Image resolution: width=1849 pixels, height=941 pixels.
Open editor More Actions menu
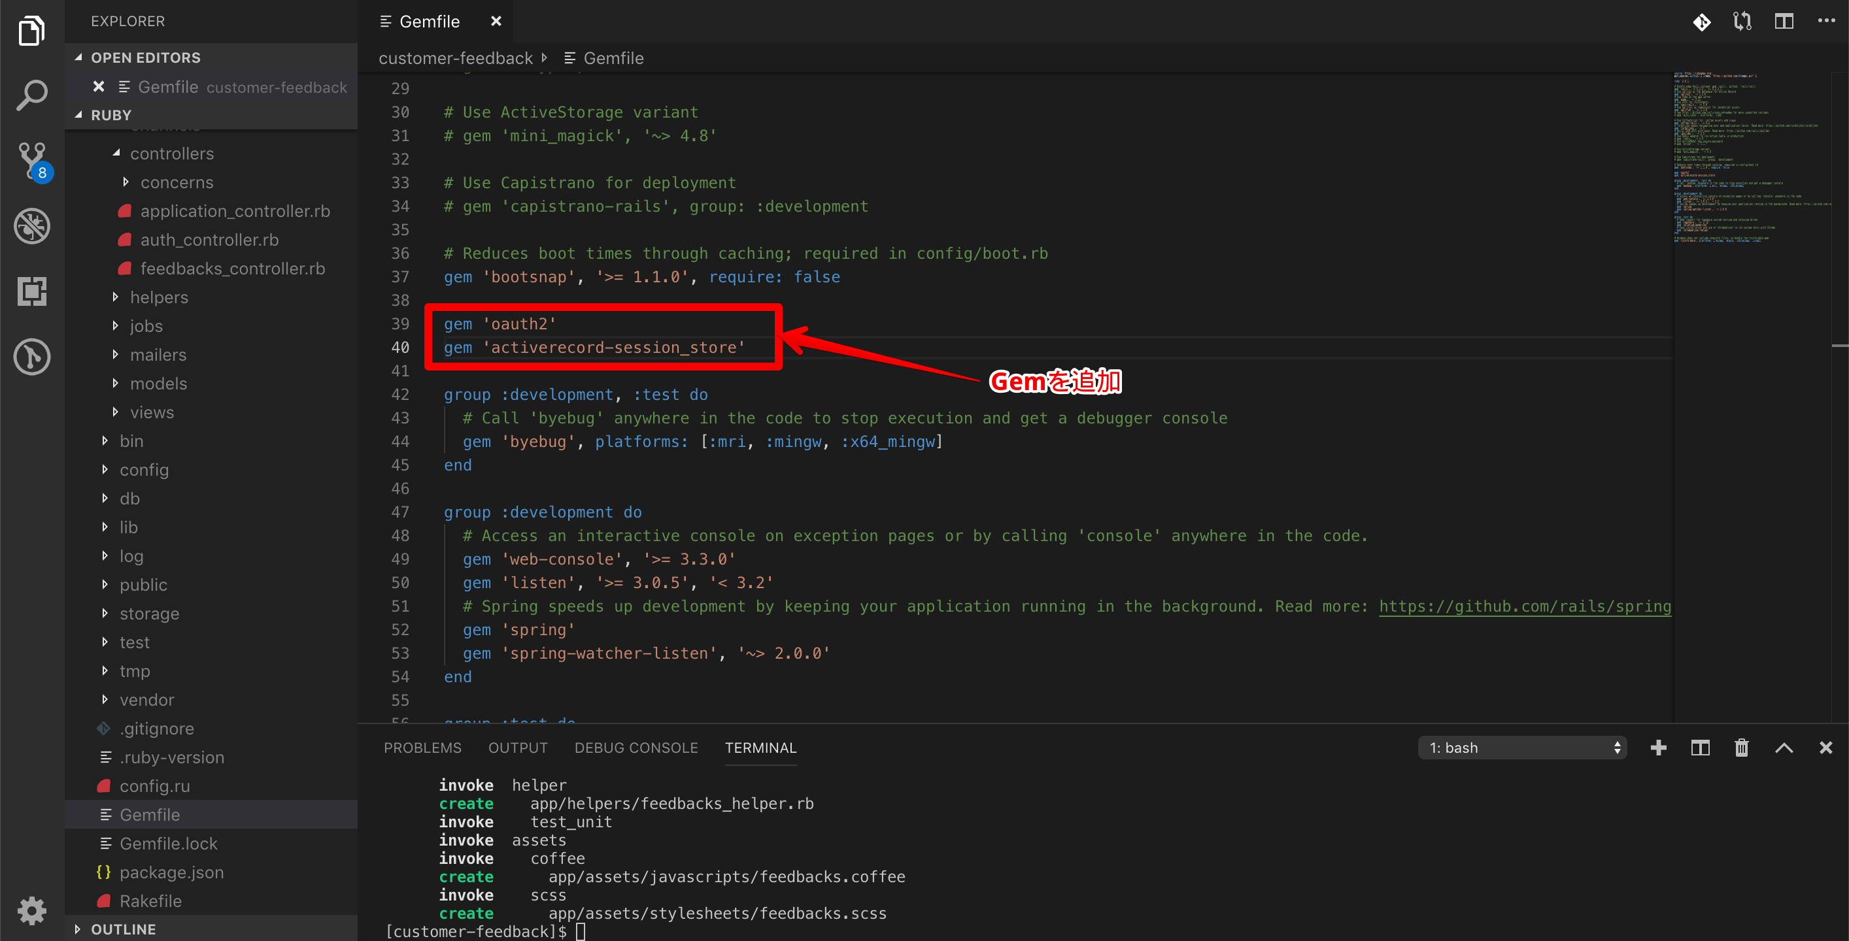point(1826,22)
